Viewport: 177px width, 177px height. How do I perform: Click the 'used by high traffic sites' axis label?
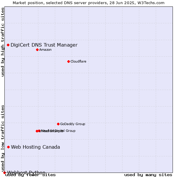tap(3, 42)
